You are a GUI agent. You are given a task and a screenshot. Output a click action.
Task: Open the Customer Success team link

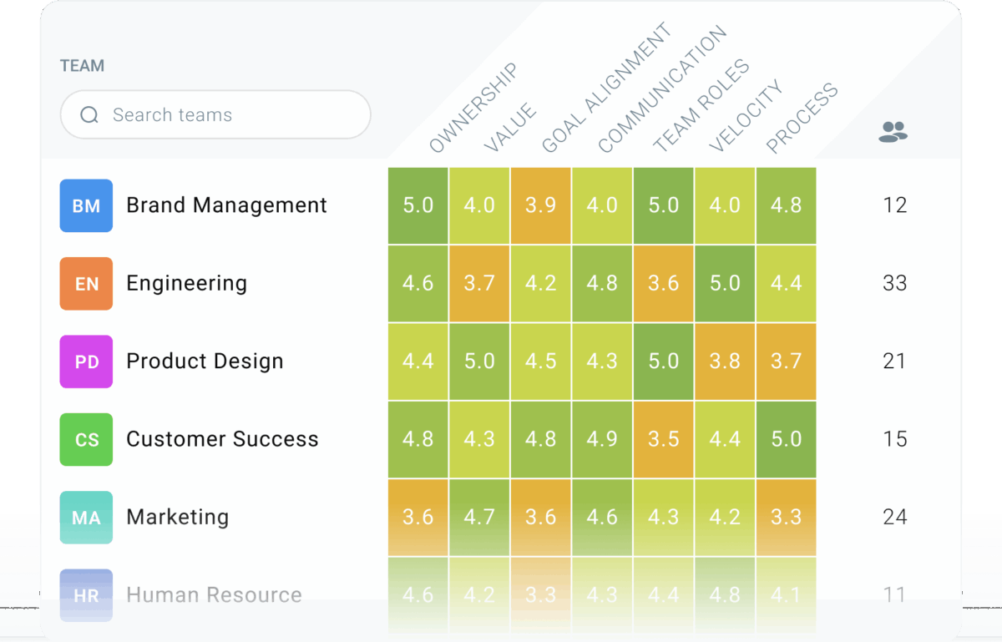click(x=222, y=439)
